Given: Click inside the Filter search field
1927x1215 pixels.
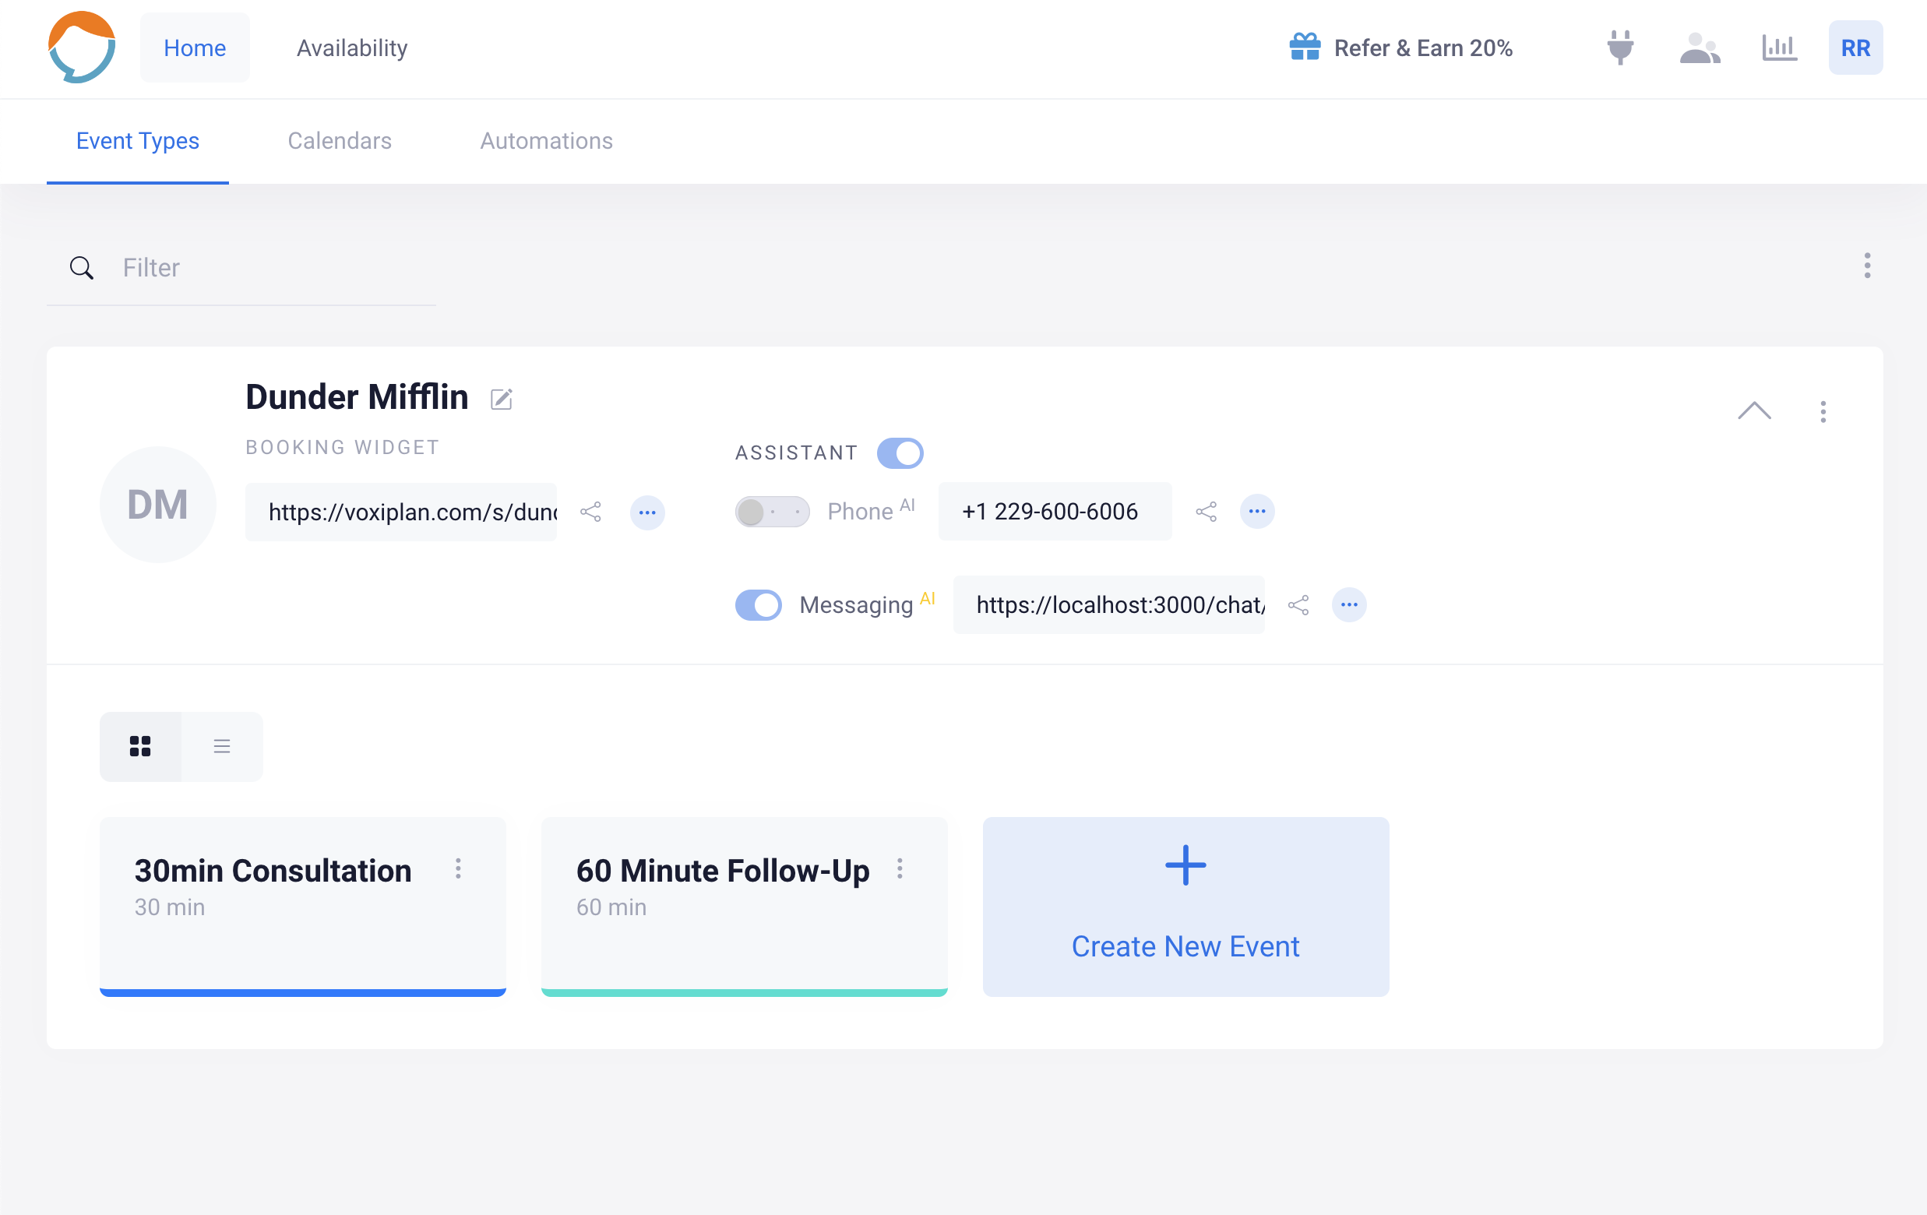Looking at the screenshot, I should (x=240, y=267).
